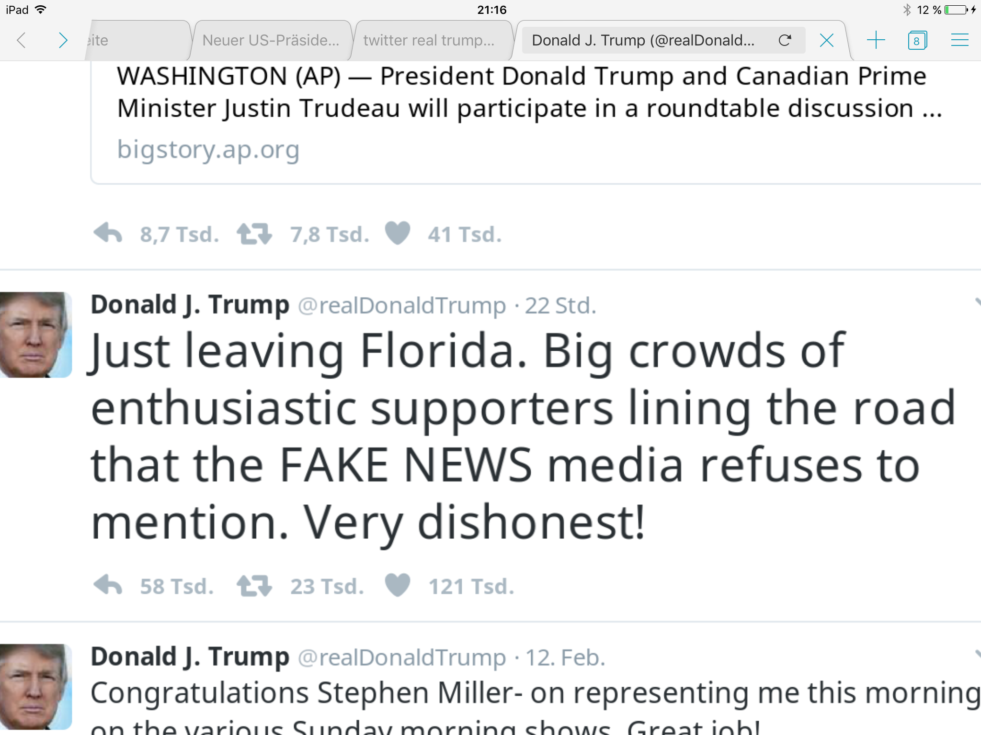Reply to the Just leaving Florida tweet
Viewport: 981px width, 735px height.
click(108, 586)
